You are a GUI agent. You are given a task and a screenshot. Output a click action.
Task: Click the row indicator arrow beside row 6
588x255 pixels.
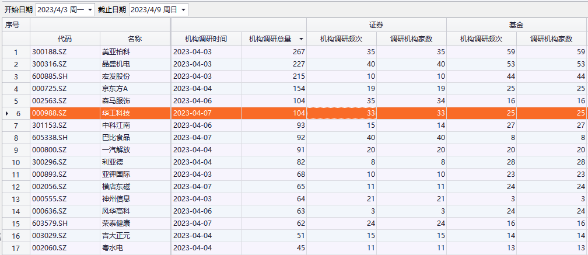(x=6, y=113)
